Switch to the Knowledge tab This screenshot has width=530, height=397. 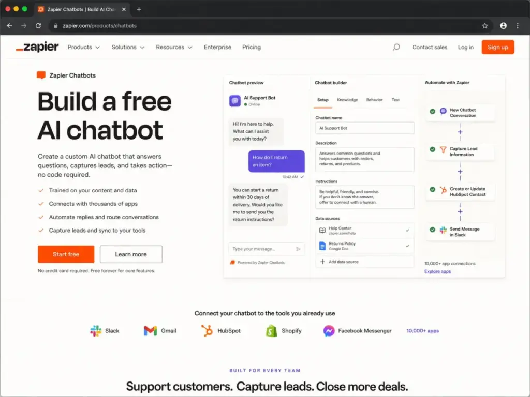point(347,100)
